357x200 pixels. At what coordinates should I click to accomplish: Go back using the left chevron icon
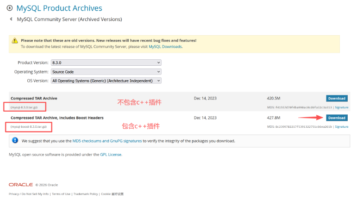coord(11,19)
